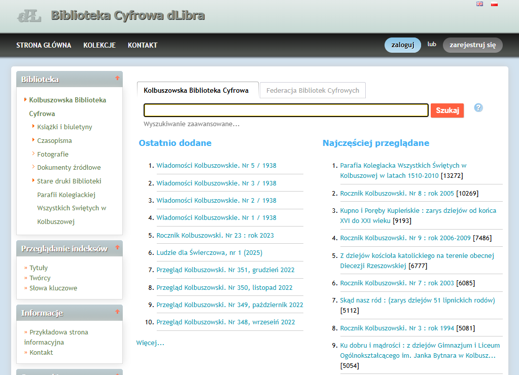Open Wiadomości Kolbuszowskie Nr 3 / 1938
Screen dimensions: 519x375
pos(216,183)
